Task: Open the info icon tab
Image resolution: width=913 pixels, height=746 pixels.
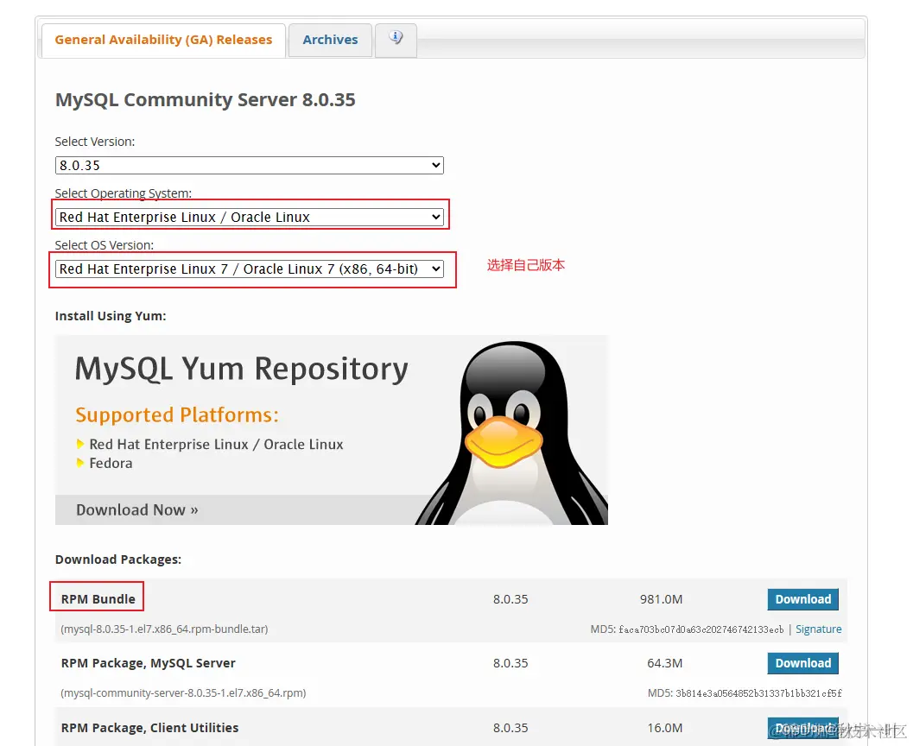Action: [396, 40]
